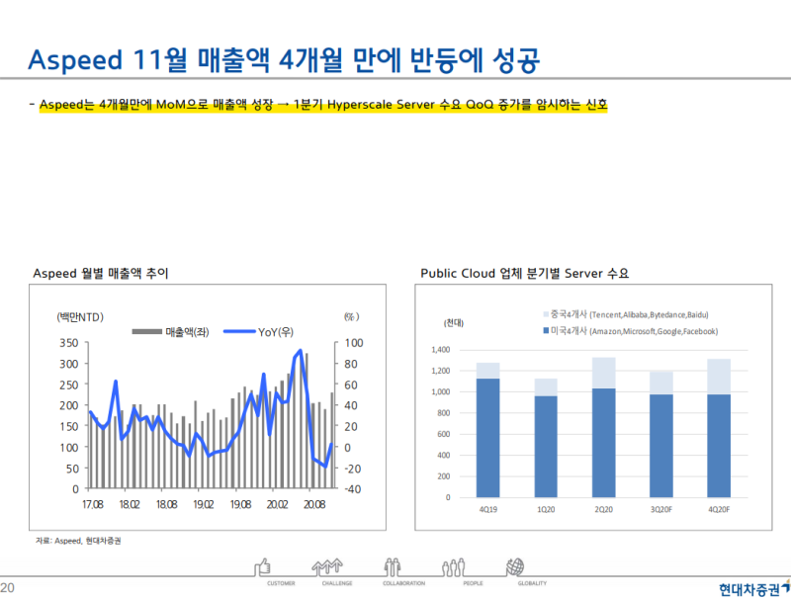Select the GLOBALITY globe icon
The image size is (791, 599).
click(515, 565)
